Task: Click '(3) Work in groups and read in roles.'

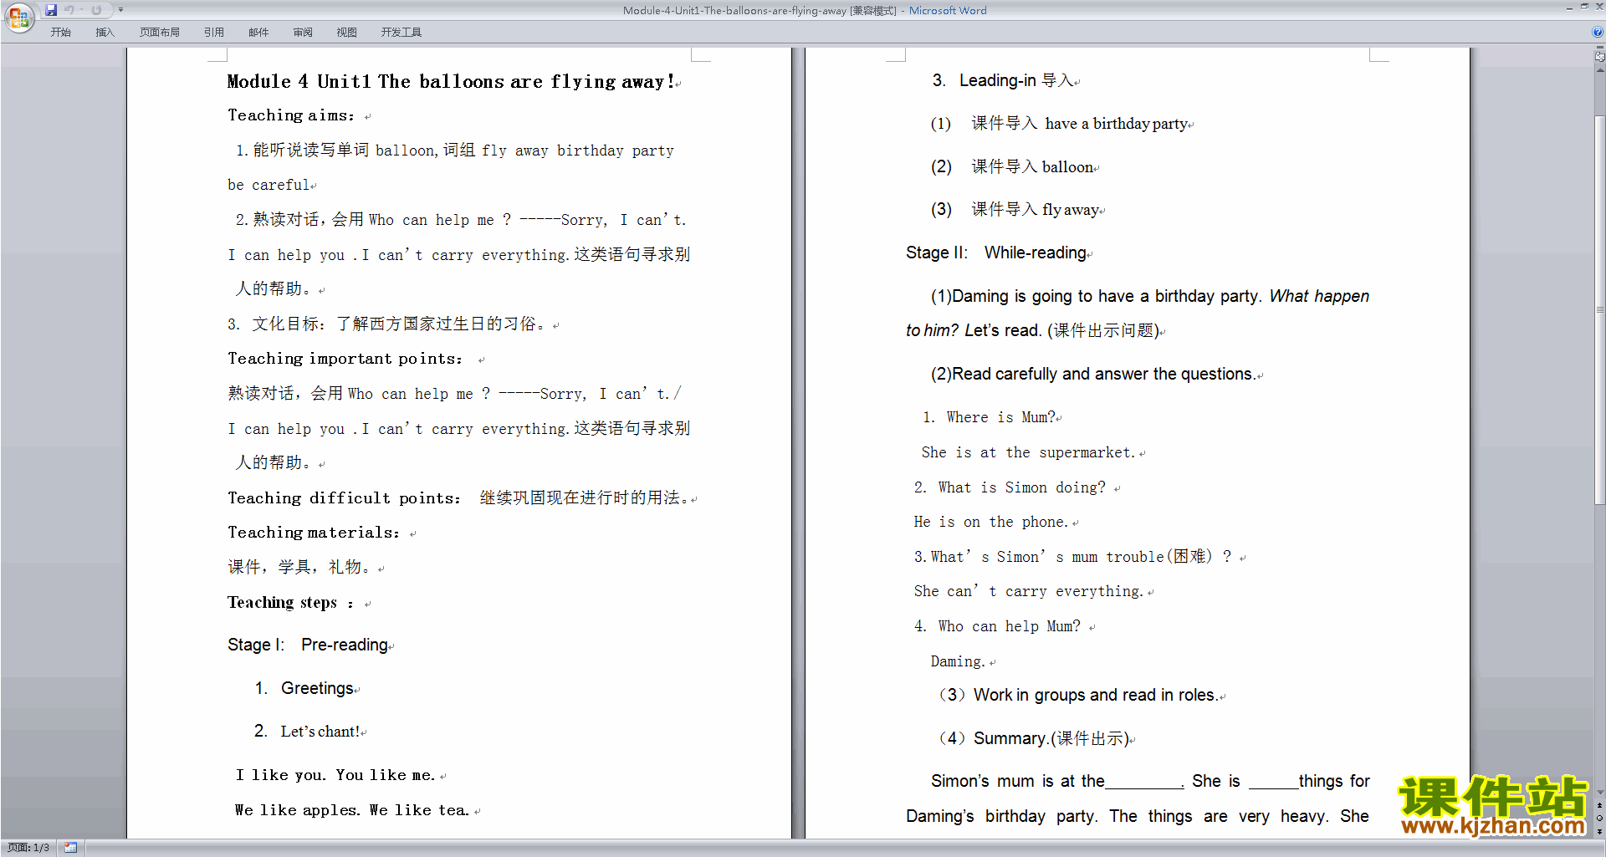Action: pyautogui.click(x=1078, y=696)
